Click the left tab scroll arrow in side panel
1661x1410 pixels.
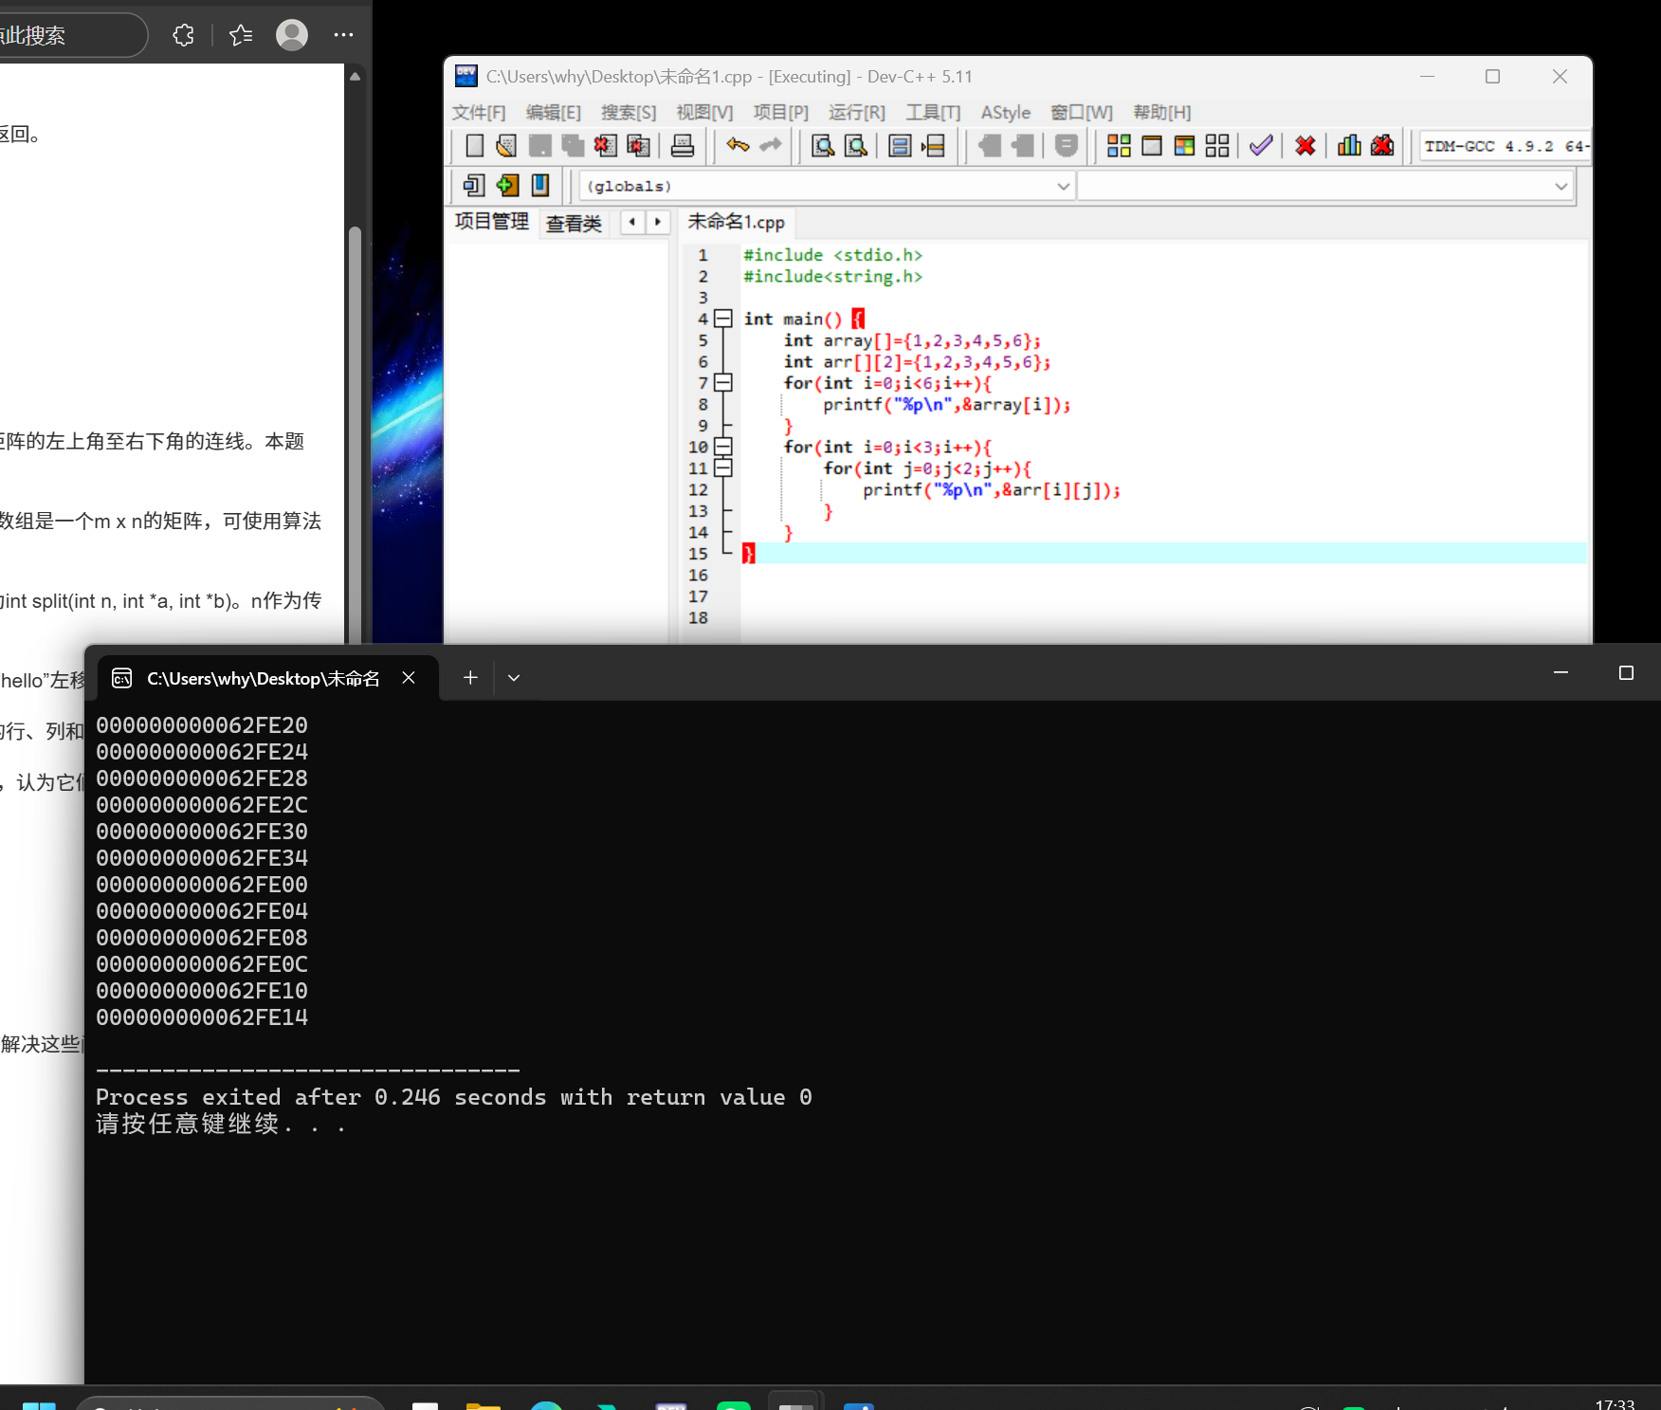coord(632,222)
